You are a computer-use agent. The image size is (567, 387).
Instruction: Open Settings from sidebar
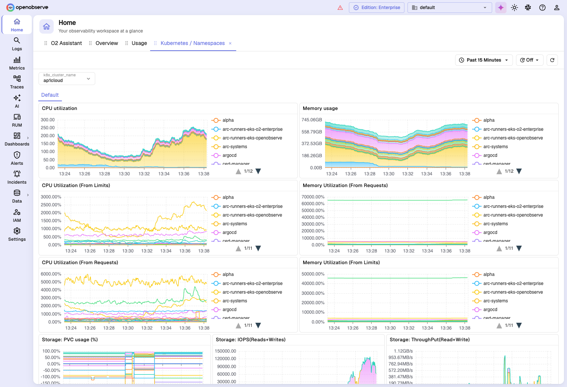tap(17, 234)
